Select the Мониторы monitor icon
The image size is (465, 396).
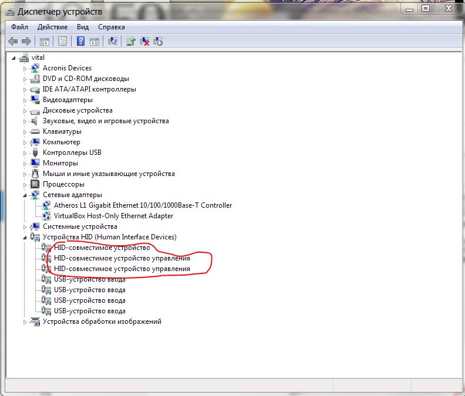(35, 163)
